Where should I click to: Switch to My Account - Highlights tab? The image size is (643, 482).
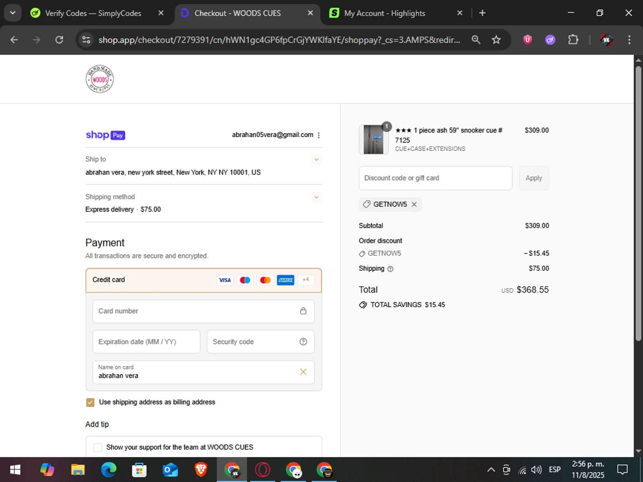tap(385, 13)
